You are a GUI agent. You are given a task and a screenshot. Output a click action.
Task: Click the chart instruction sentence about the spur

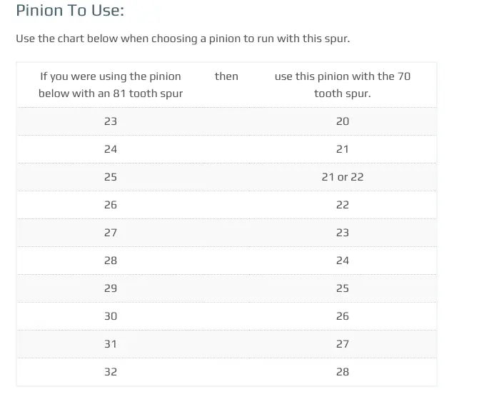183,39
